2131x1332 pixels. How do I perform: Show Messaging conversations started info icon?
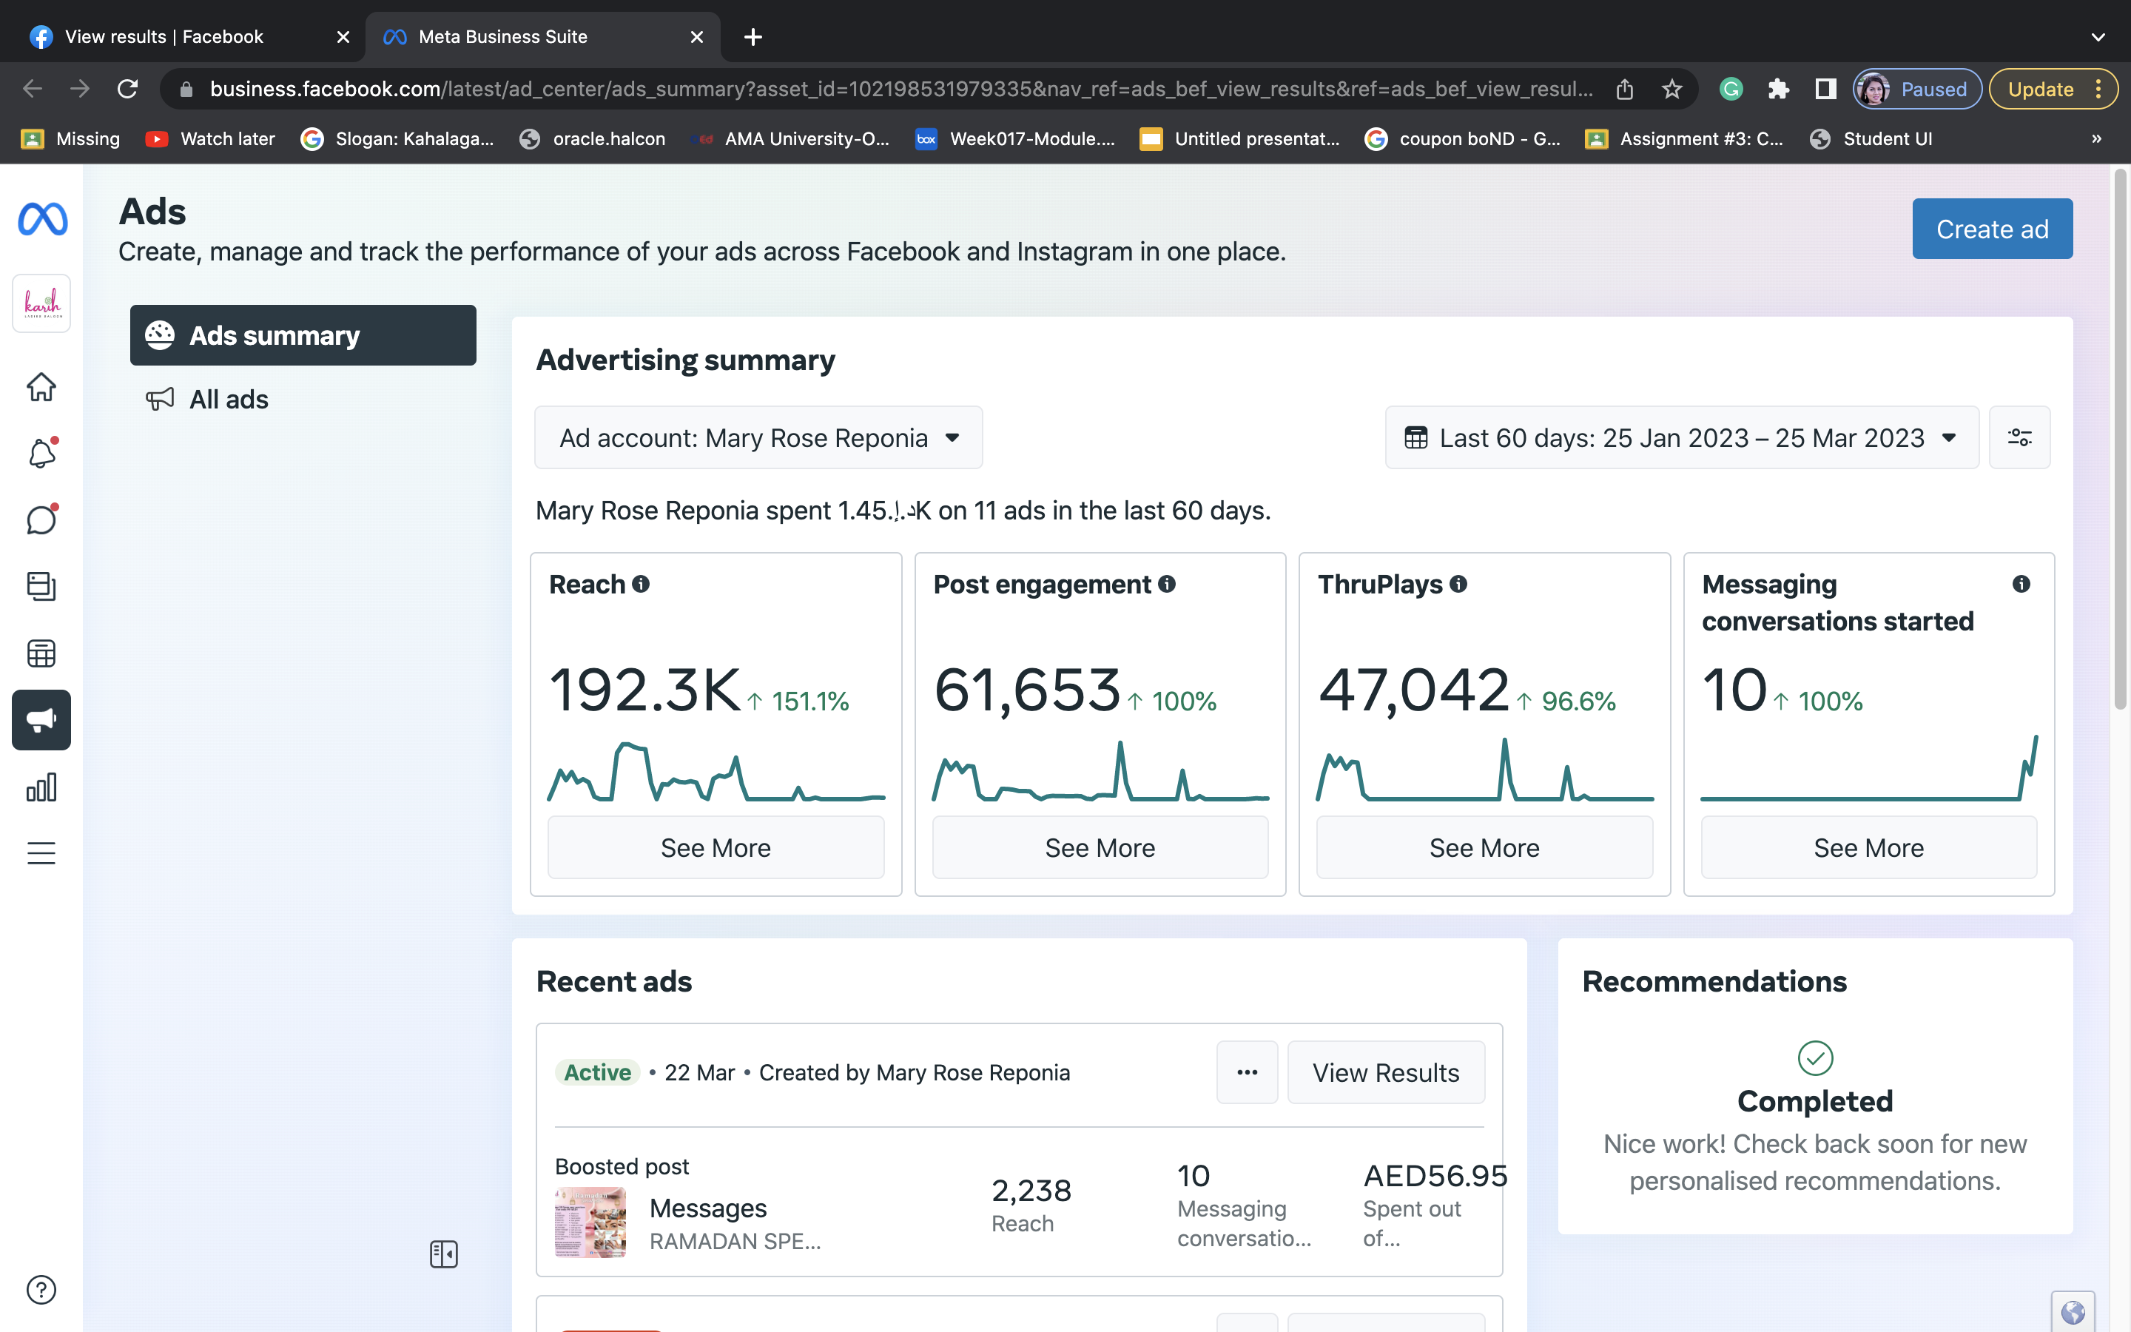[2021, 584]
